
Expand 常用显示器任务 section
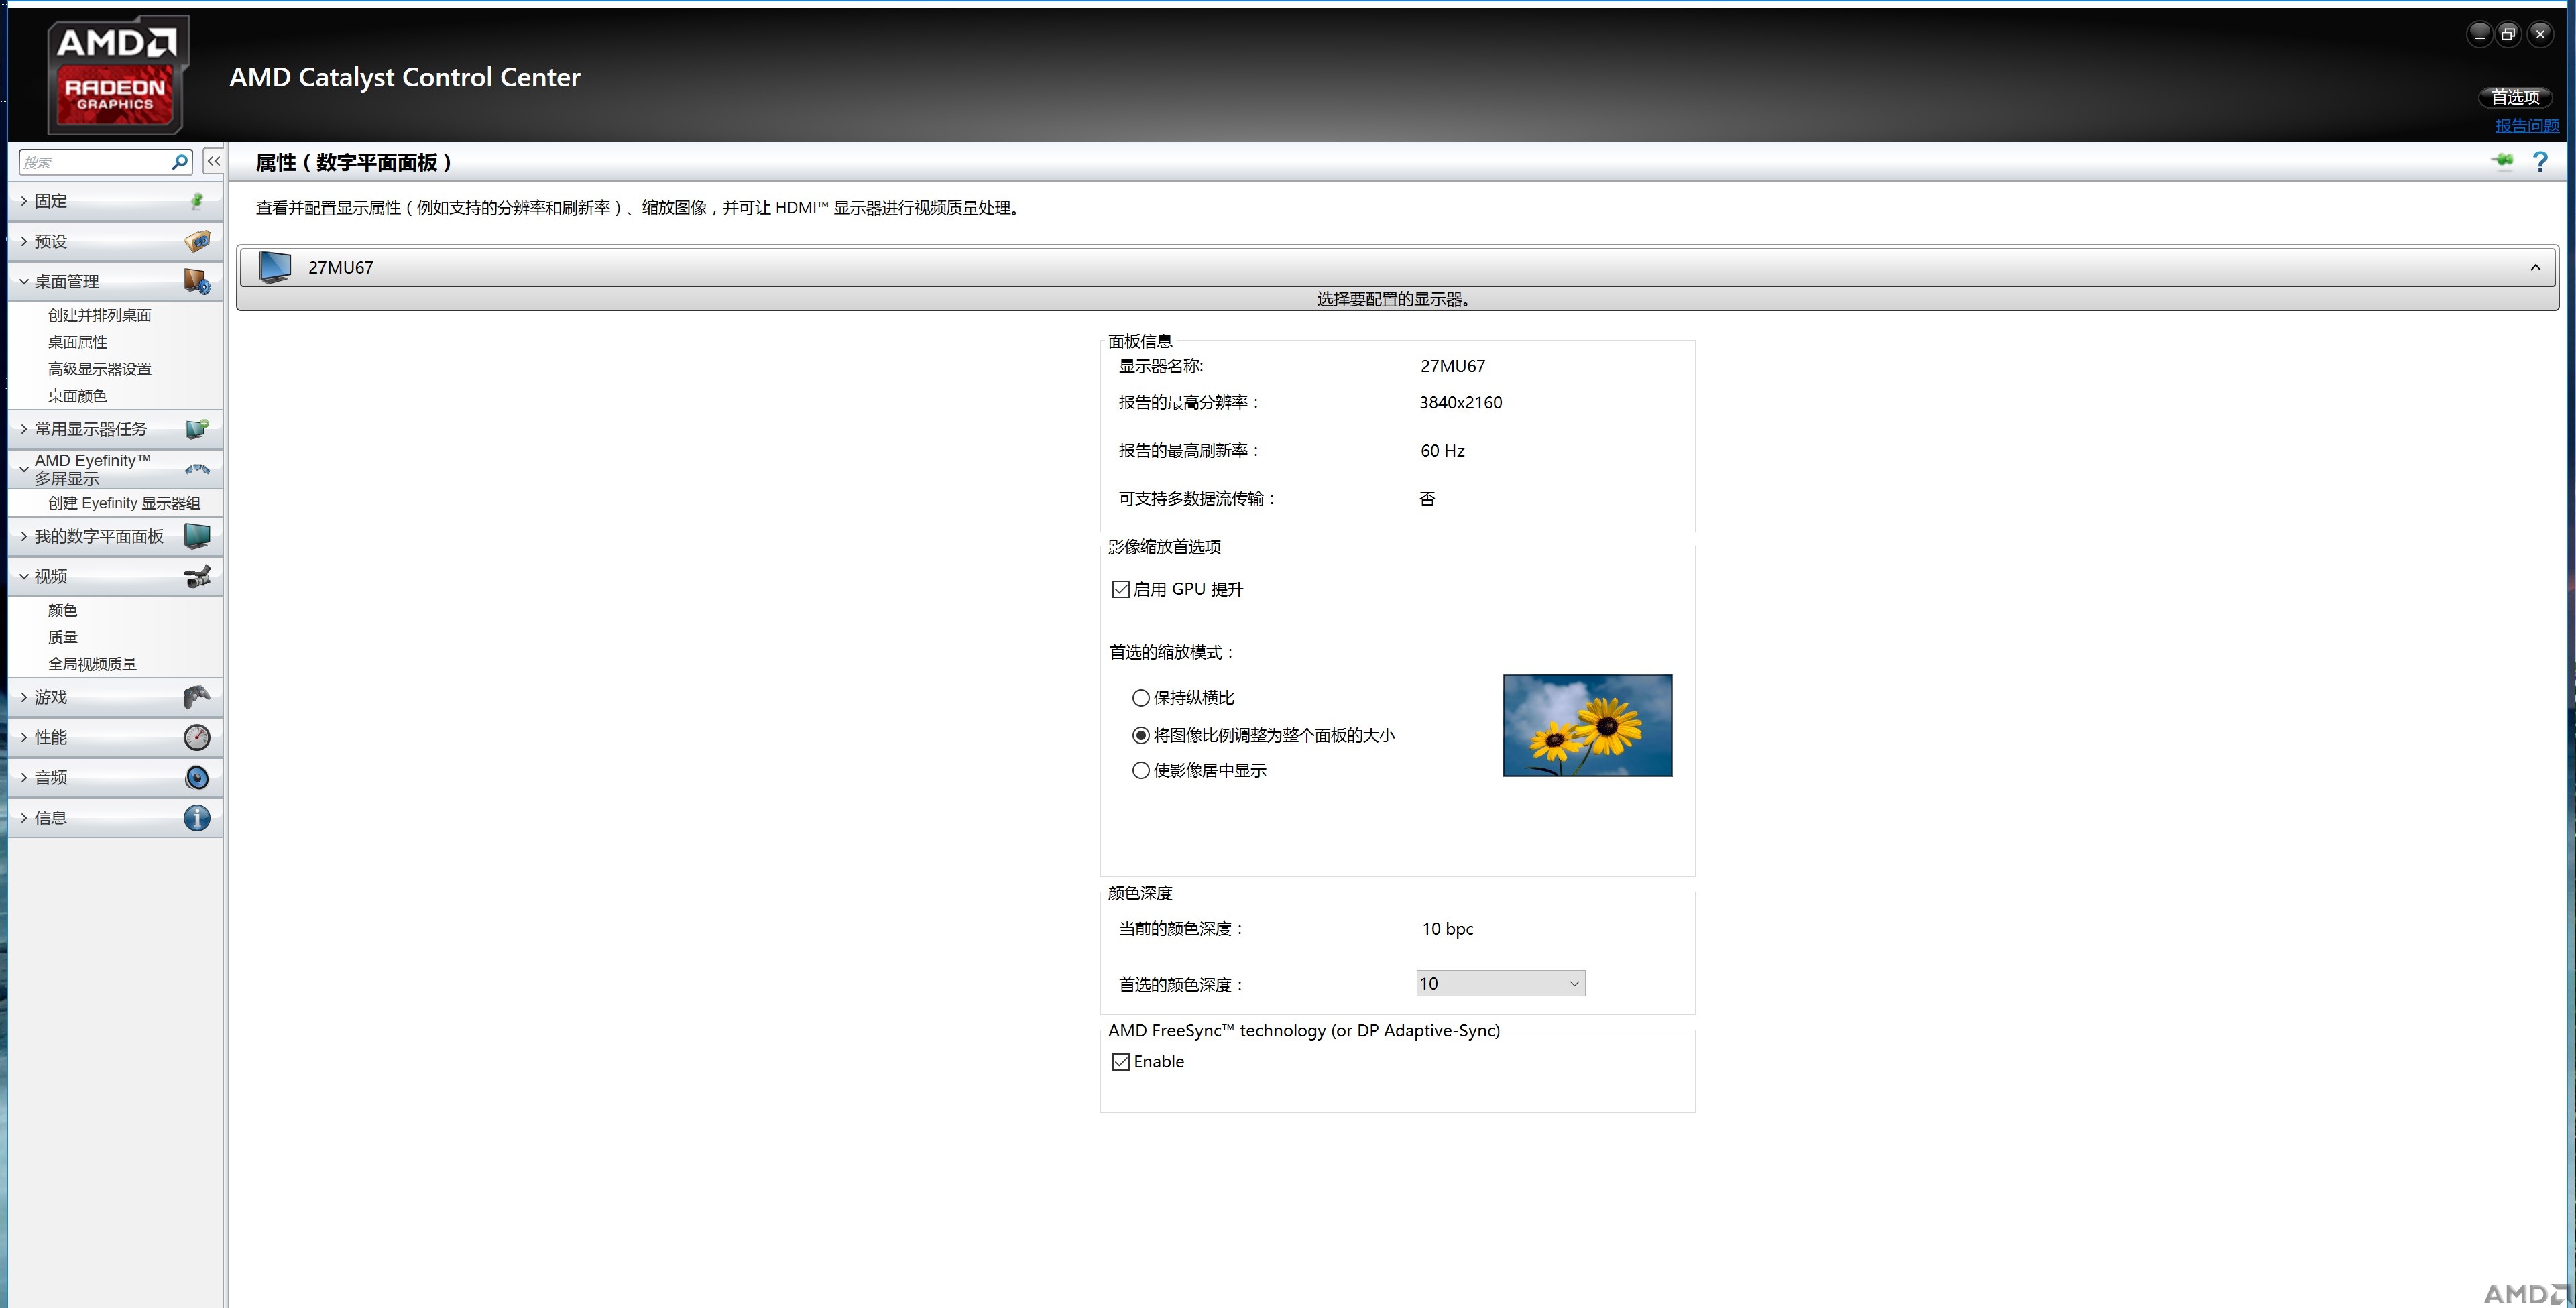[x=24, y=429]
